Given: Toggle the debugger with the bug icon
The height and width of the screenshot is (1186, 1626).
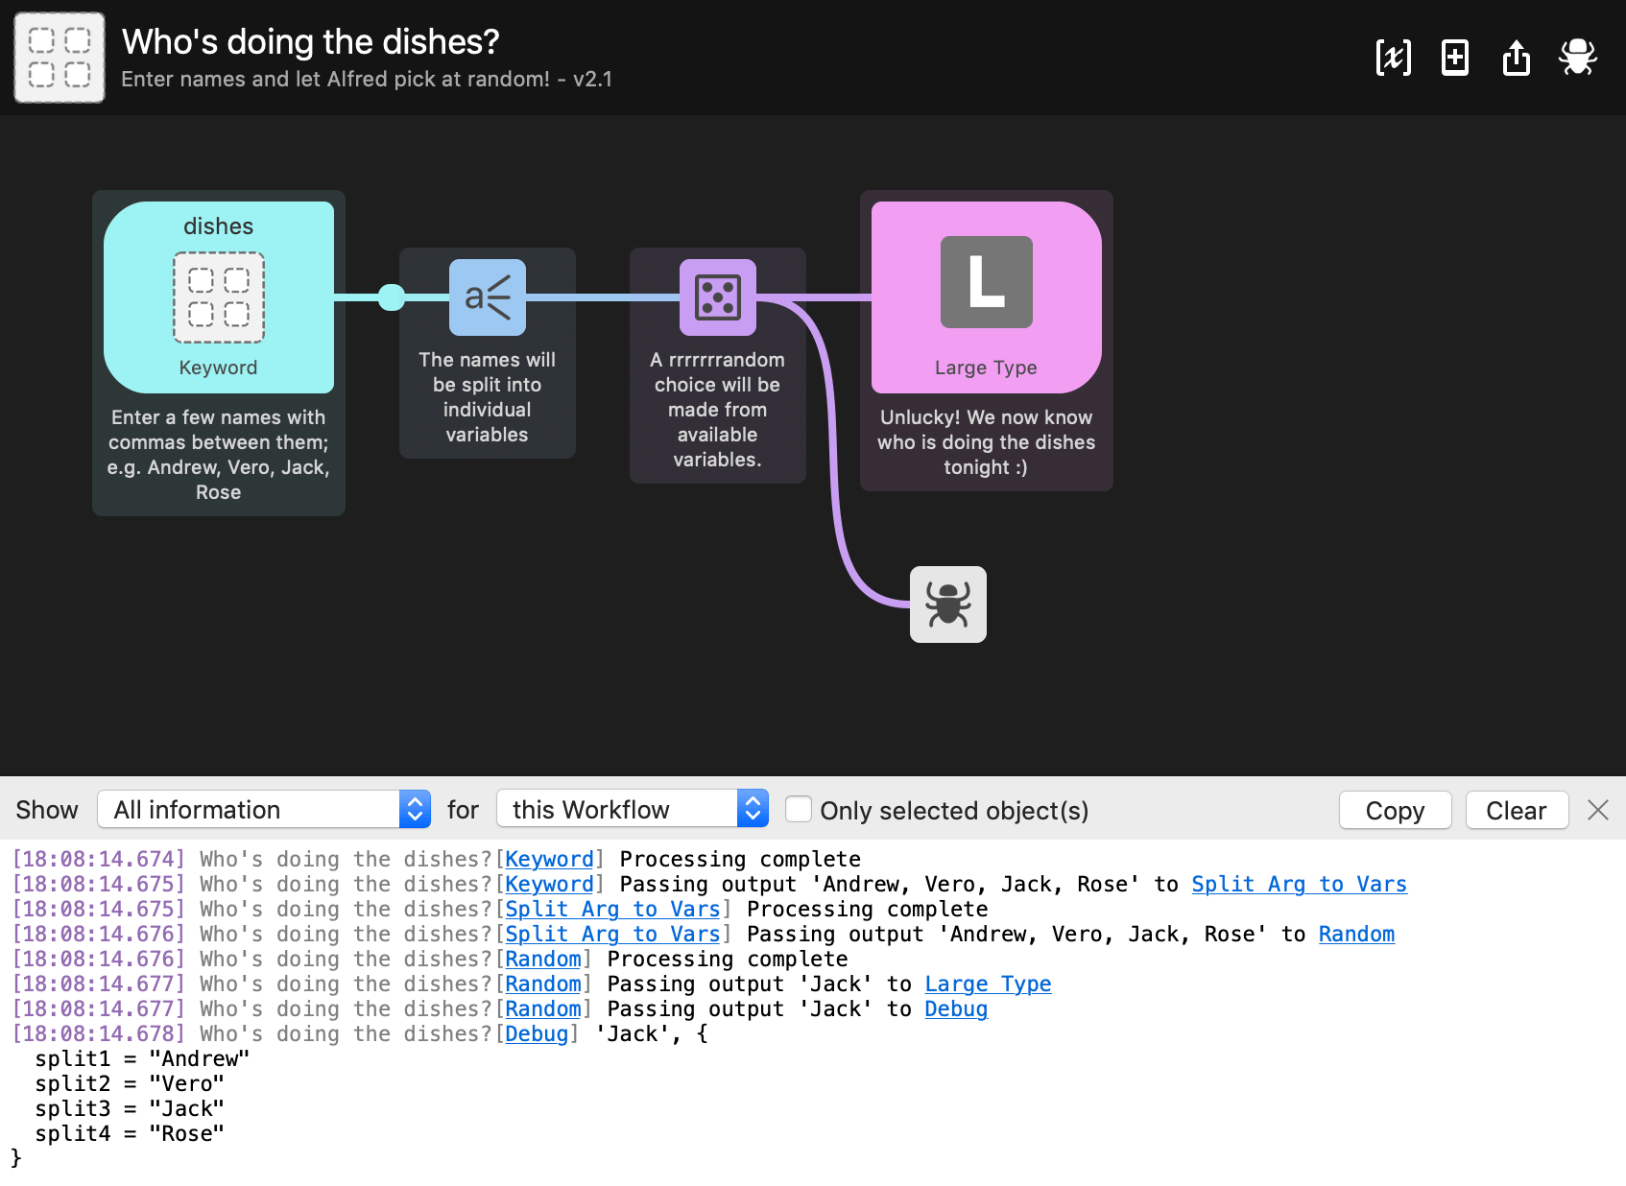Looking at the screenshot, I should (x=1577, y=58).
